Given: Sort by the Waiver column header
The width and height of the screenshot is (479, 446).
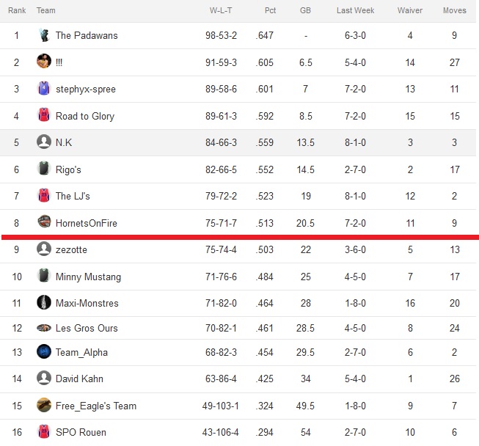Looking at the screenshot, I should click(x=410, y=10).
